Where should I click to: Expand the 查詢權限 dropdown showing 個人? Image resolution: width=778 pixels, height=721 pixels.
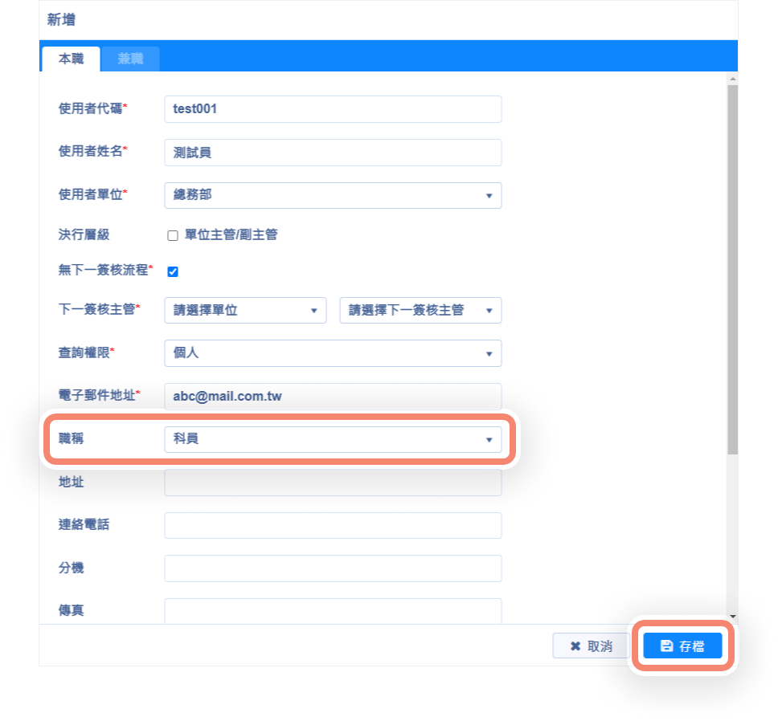tap(333, 353)
